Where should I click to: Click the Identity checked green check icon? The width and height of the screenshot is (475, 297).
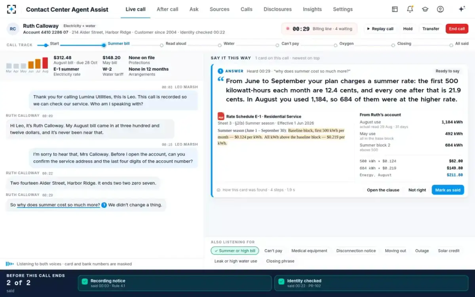(x=281, y=282)
